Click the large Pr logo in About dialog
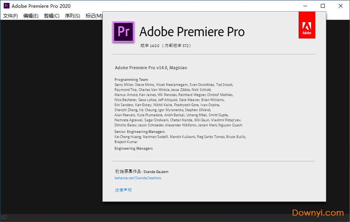 point(123,31)
